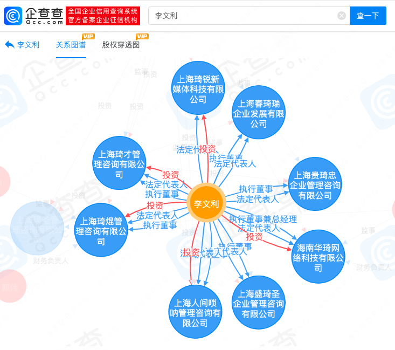Select the central 李文利 orange node
Viewport: 395px width, 350px height.
pos(206,203)
